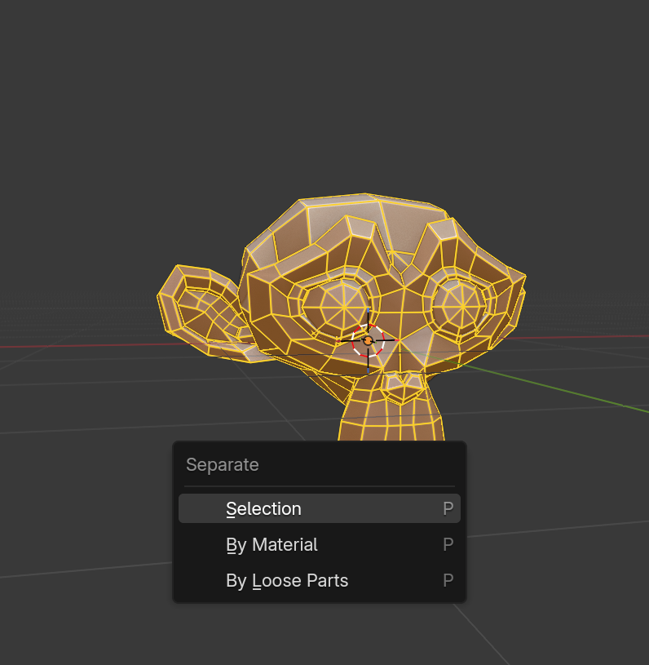The image size is (649, 665).
Task: Click the red-white 3D cursor icon
Action: coord(368,340)
